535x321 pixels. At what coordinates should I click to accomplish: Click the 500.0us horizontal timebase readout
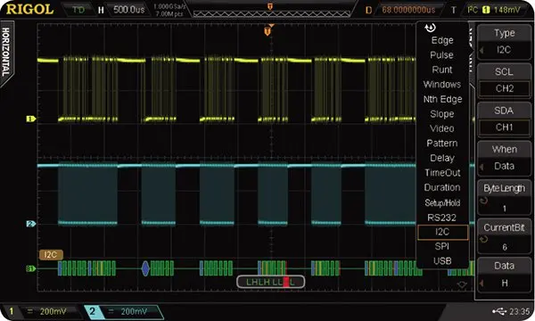129,10
